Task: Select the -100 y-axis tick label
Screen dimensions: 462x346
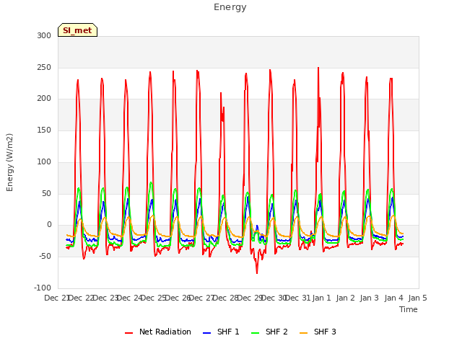Action: (x=43, y=288)
